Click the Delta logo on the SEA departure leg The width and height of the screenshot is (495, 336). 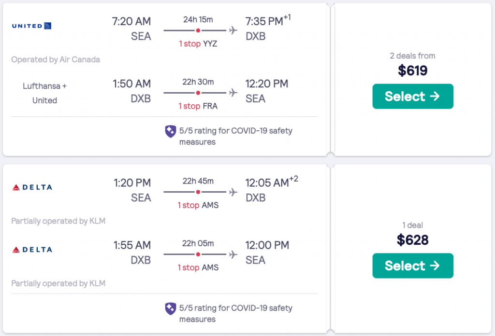(x=32, y=187)
